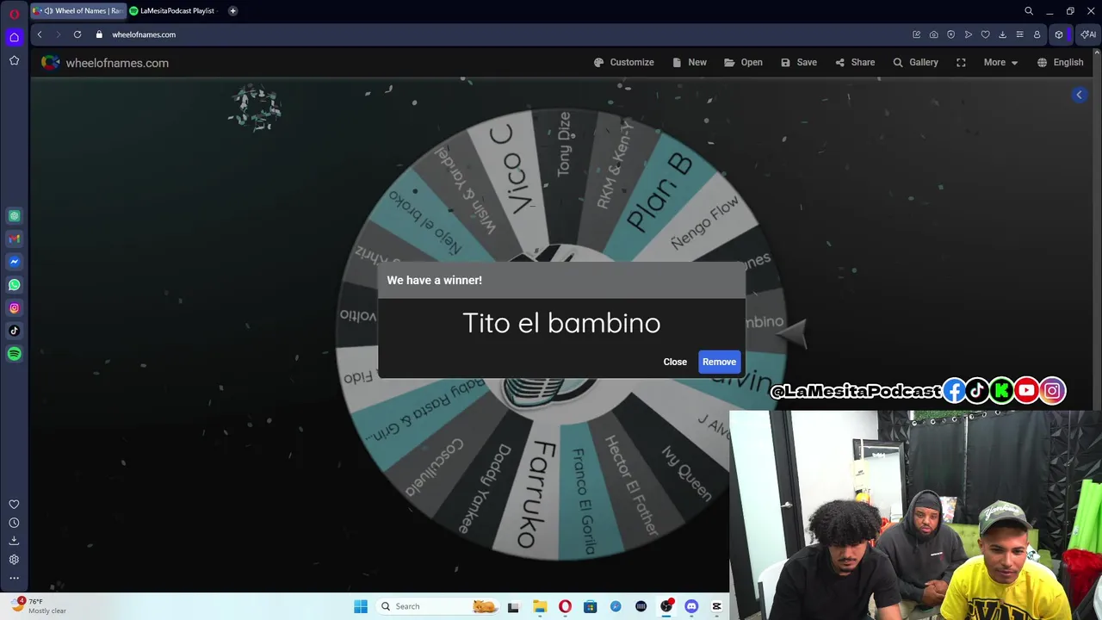Open Task View on taskbar

[514, 606]
